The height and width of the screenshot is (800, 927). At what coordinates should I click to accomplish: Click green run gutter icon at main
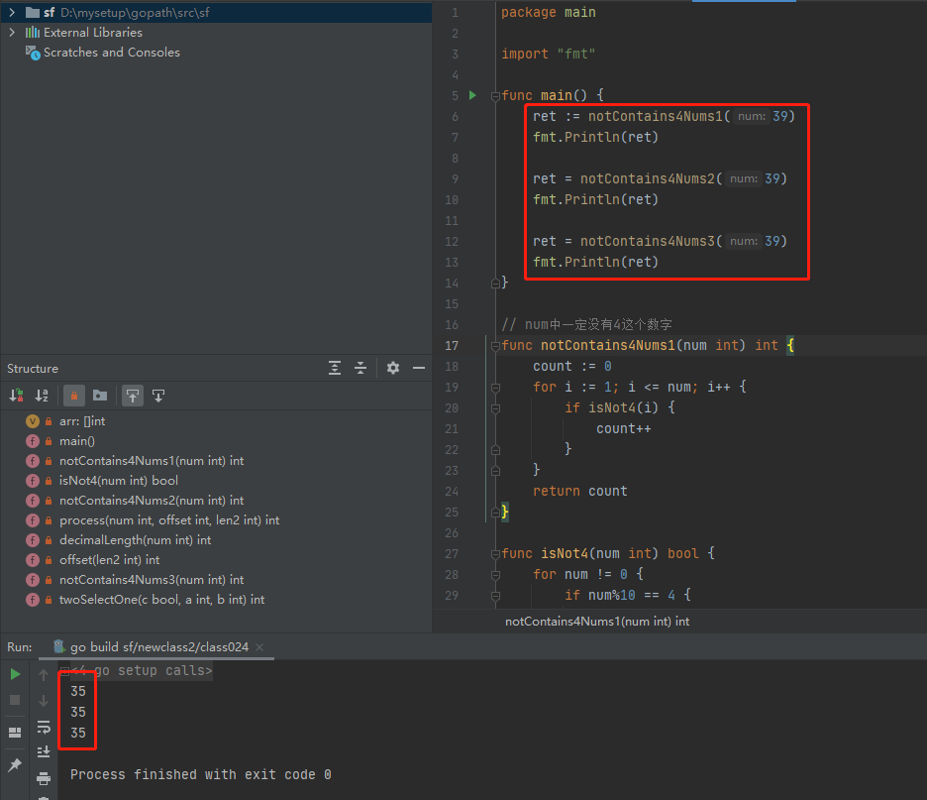tap(472, 95)
